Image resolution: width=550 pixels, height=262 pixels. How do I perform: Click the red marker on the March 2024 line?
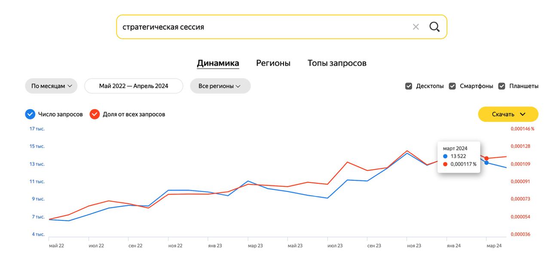486,158
